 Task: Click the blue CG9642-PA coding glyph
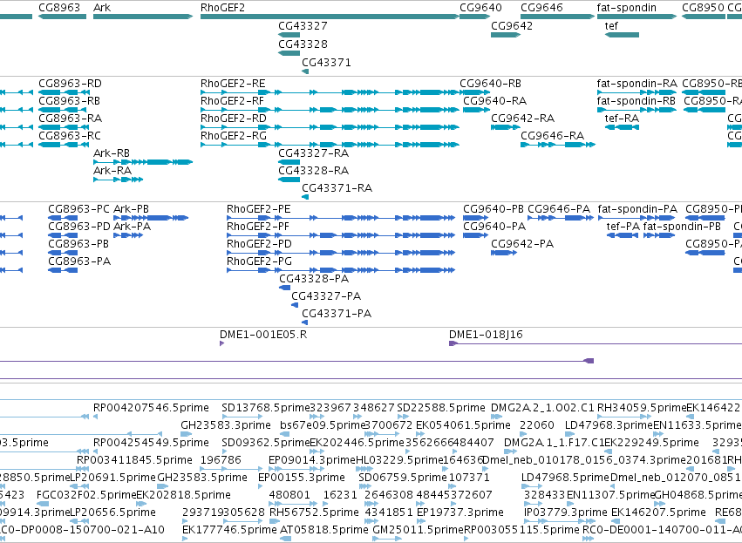click(x=503, y=253)
